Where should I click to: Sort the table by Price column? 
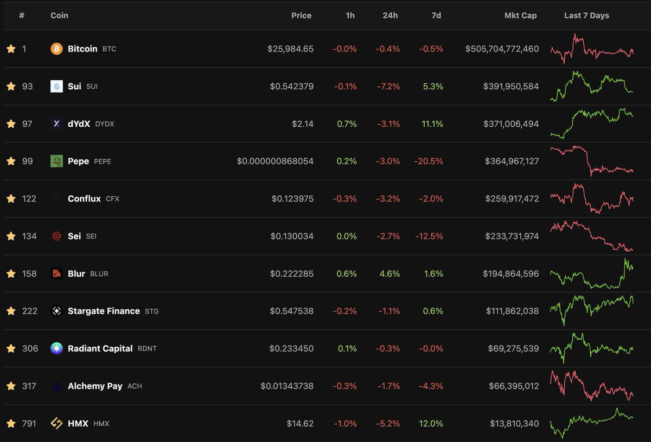click(302, 15)
